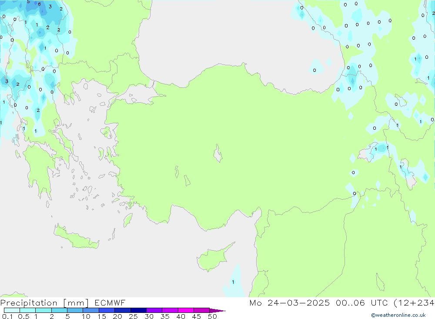
Task: Click the '10' legend scale label
Action: point(86,316)
